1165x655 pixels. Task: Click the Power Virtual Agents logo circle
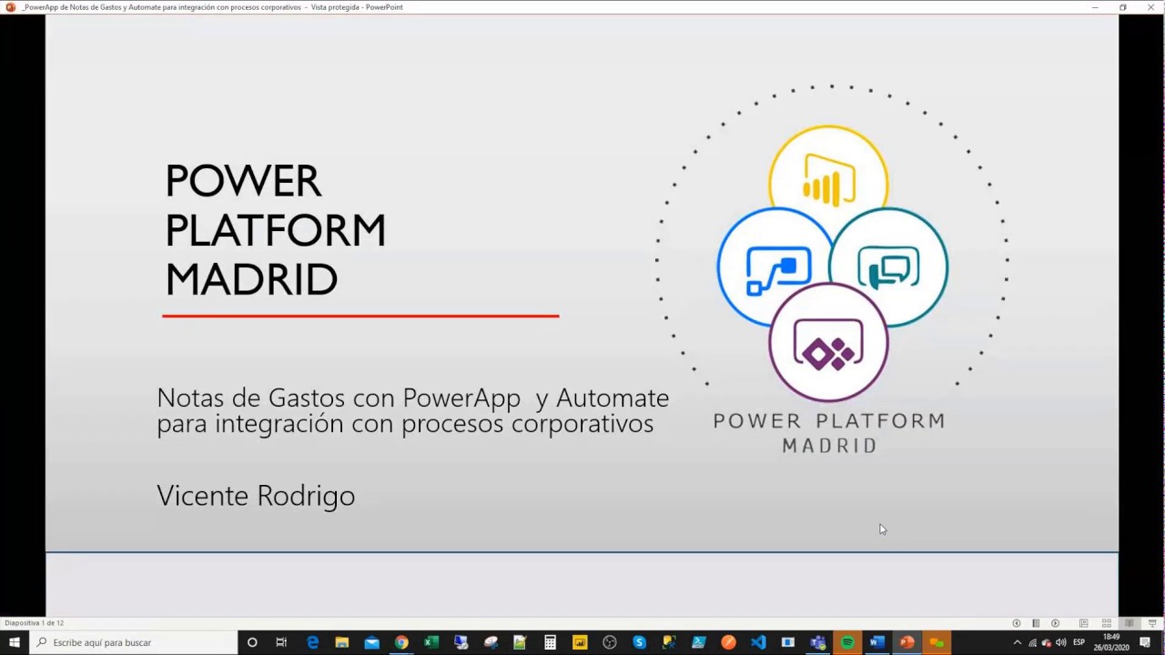click(889, 267)
